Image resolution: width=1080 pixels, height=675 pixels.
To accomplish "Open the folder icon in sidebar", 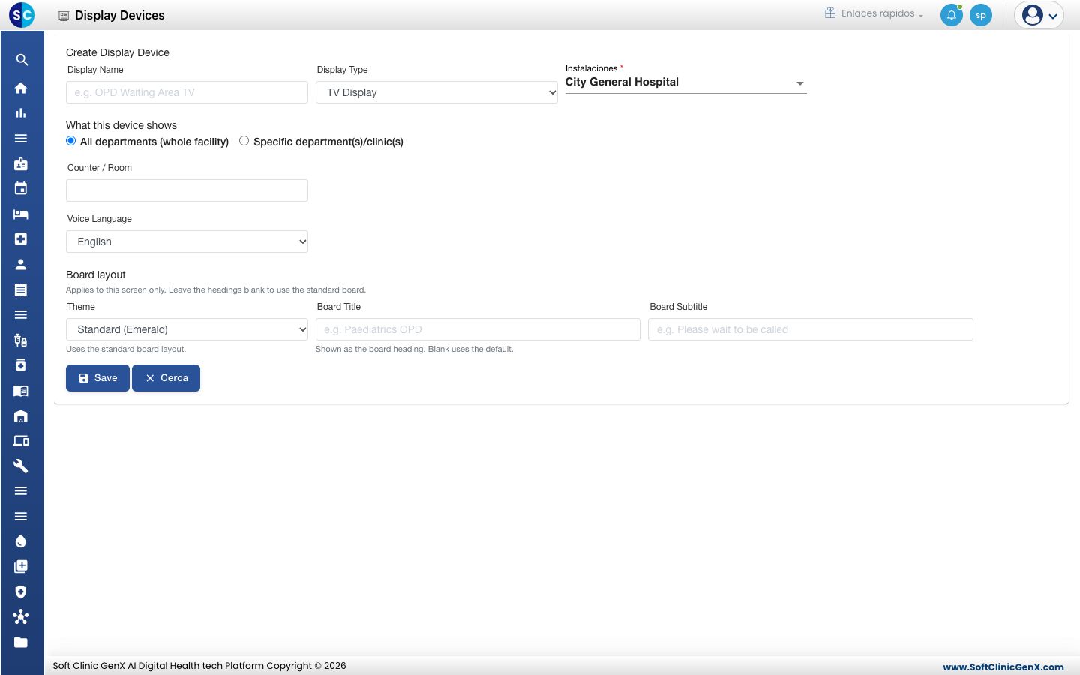I will 21,642.
